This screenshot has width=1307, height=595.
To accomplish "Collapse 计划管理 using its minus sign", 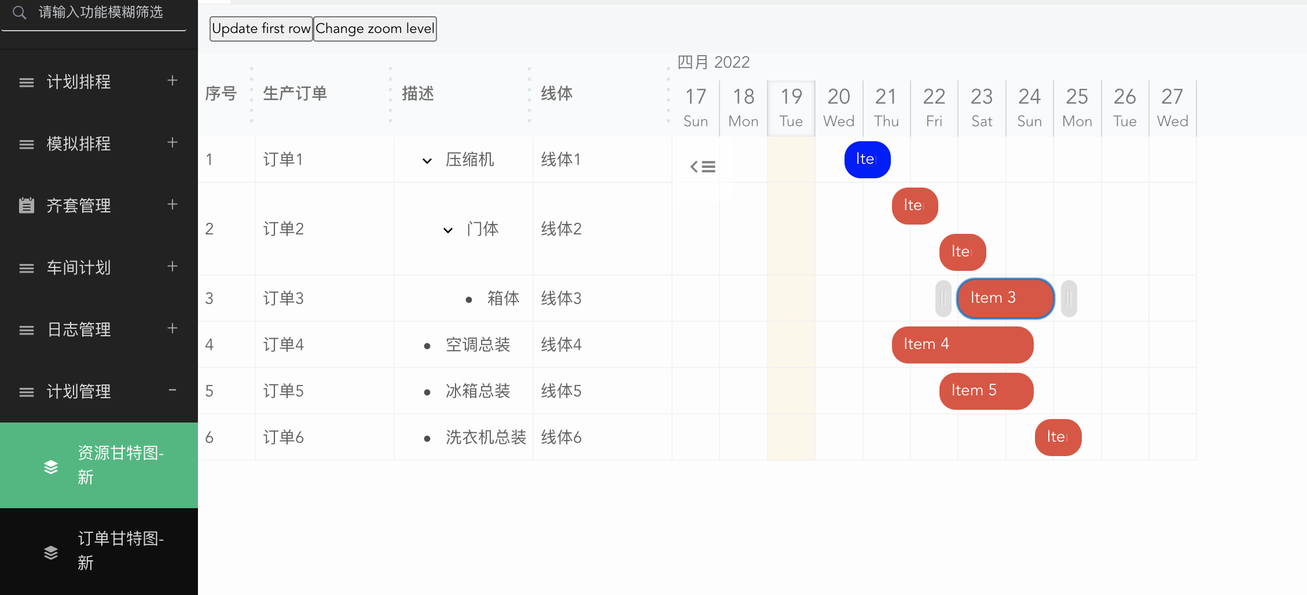I will click(x=172, y=391).
